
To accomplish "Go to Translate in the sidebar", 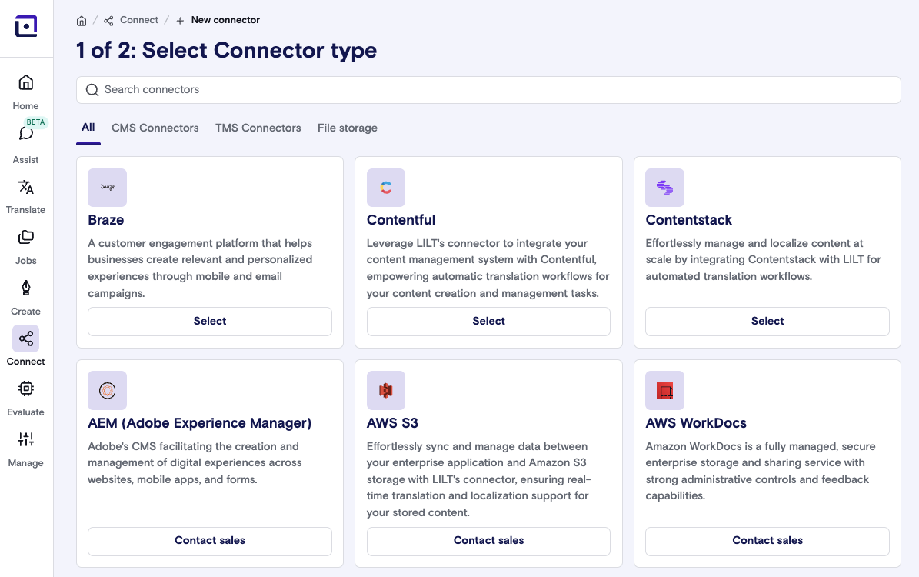I will 26,188.
